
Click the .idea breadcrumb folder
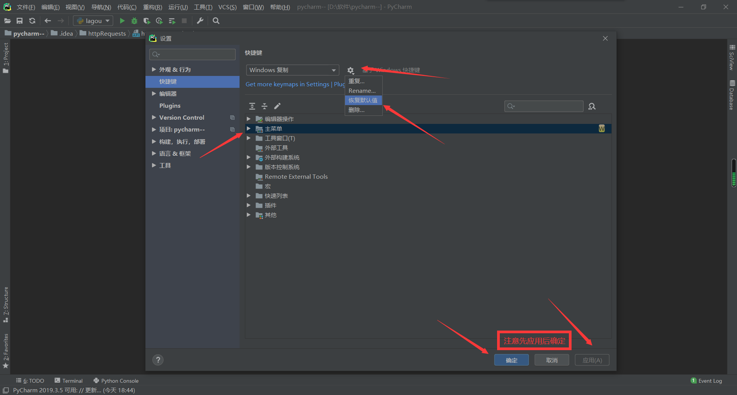(62, 33)
